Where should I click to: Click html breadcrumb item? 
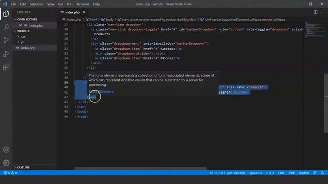click(x=93, y=19)
